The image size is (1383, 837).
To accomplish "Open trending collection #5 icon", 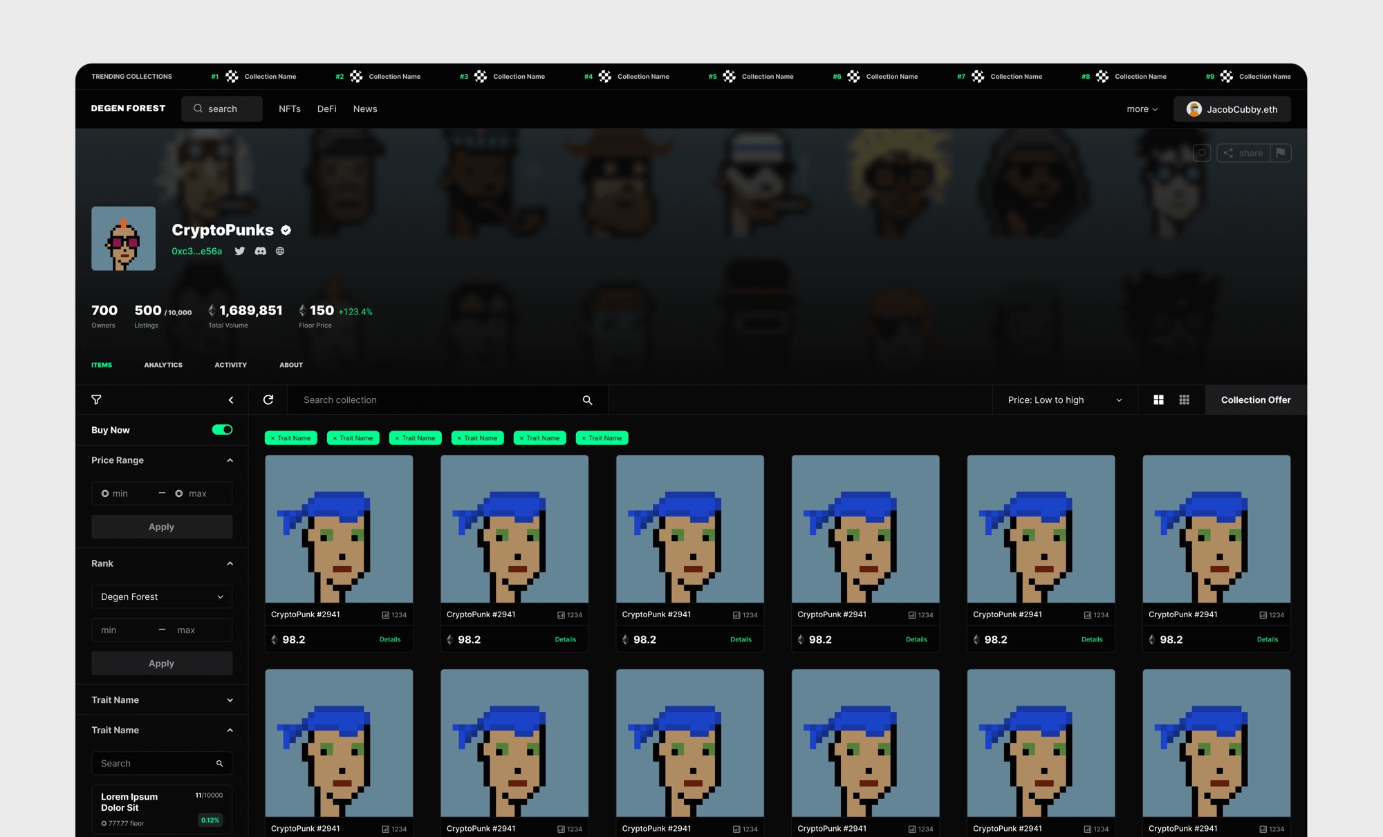I will [x=730, y=77].
